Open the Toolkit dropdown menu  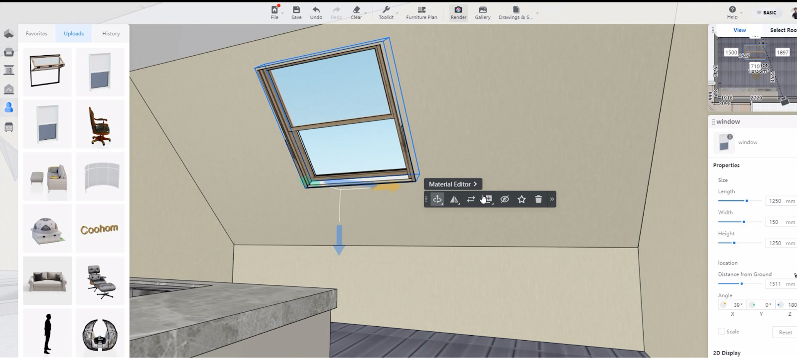point(386,12)
